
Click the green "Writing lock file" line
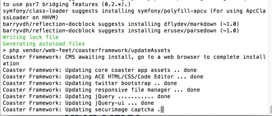(x=31, y=37)
